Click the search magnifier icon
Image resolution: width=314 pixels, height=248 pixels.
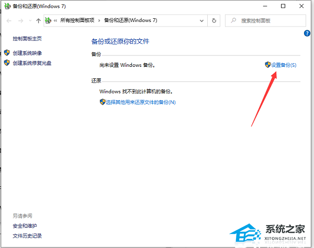point(234,21)
